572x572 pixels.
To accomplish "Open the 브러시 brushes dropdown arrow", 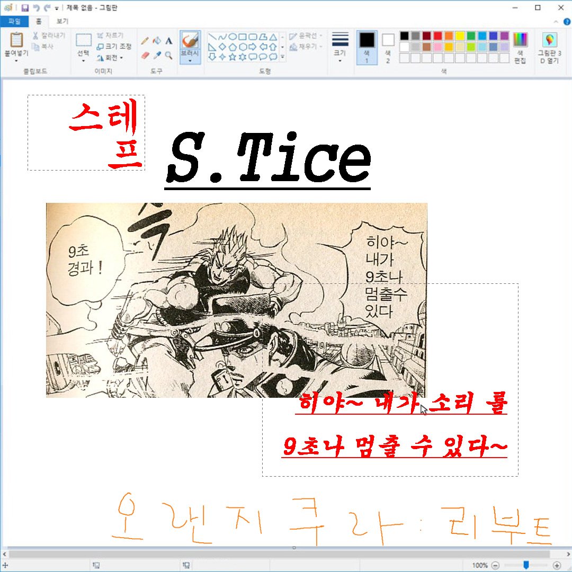I will (190, 60).
